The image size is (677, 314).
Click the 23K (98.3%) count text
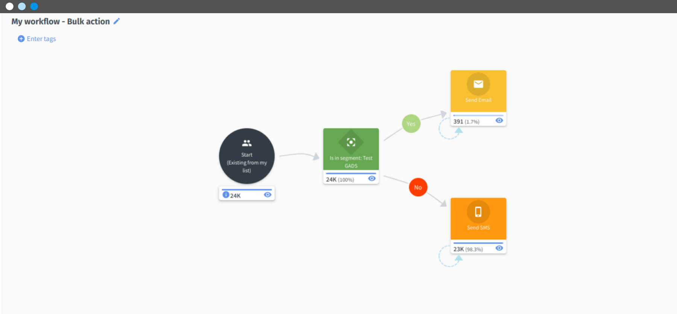pyautogui.click(x=468, y=249)
